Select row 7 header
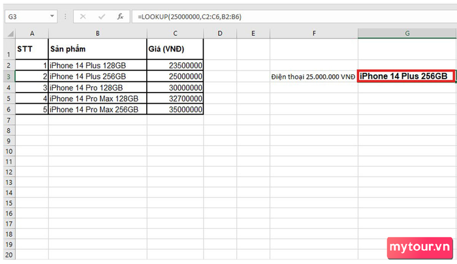The image size is (457, 264). [x=9, y=120]
